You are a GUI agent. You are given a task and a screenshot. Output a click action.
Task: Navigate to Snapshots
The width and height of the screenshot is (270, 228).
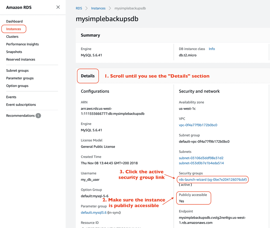point(14,52)
